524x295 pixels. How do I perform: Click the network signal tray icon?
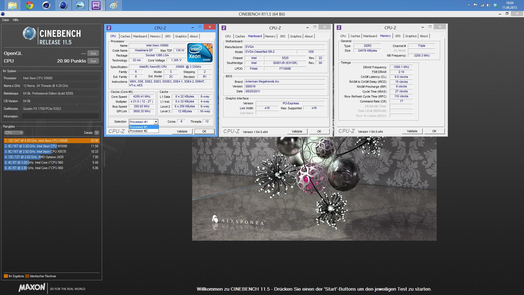[482, 5]
